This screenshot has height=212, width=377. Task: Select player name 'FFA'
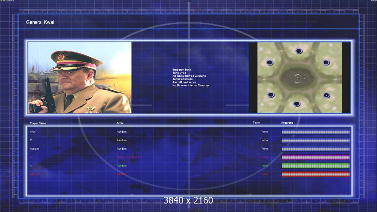pyautogui.click(x=33, y=132)
